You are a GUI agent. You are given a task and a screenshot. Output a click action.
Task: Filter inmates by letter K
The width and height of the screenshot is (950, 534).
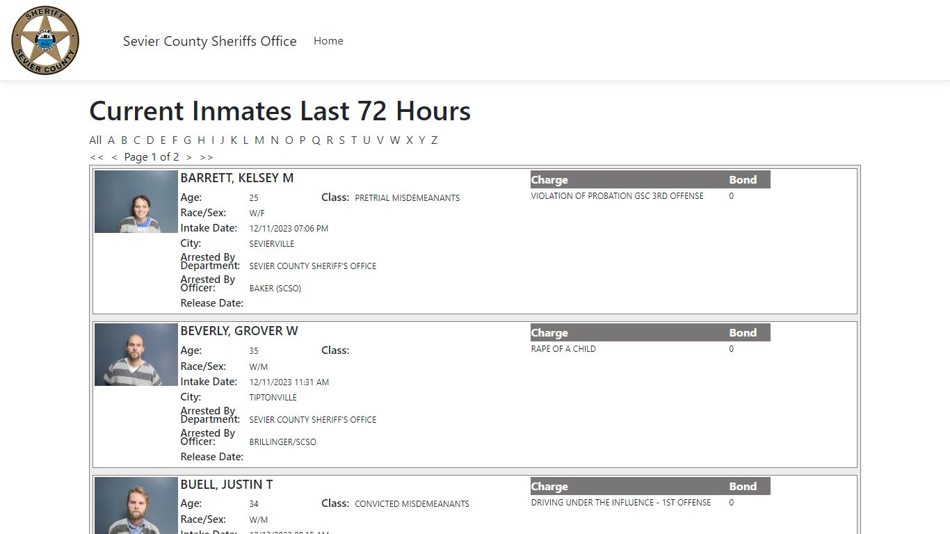234,140
